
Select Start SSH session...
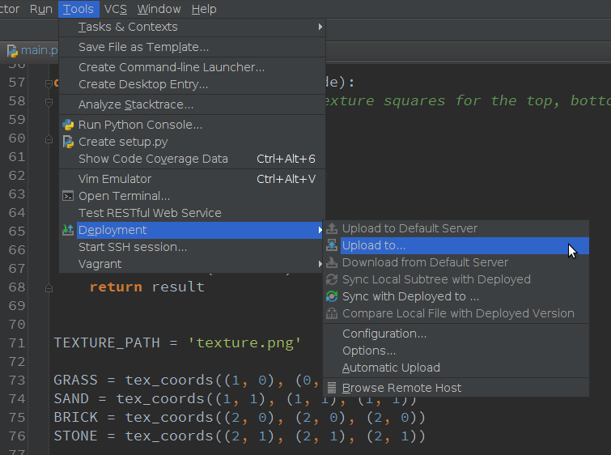click(x=192, y=247)
